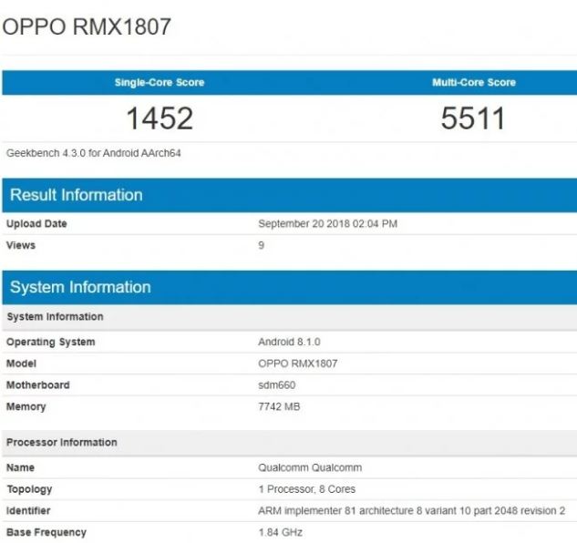The height and width of the screenshot is (543, 577).
Task: Click the Memory label
Action: 26,407
